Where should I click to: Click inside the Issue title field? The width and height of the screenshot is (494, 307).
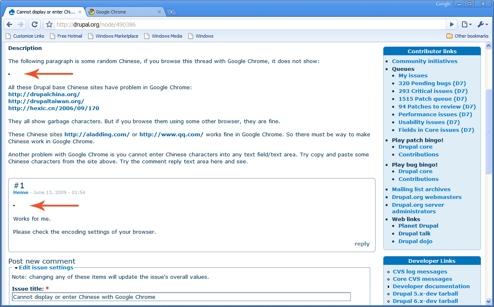180,296
